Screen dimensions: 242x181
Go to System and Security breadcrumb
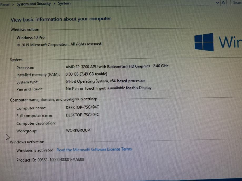tap(33, 4)
